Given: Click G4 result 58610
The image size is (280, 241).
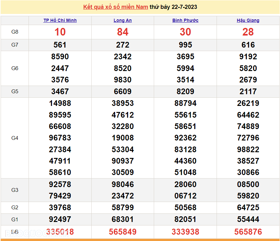Looking at the screenshot, I should pos(60,172).
